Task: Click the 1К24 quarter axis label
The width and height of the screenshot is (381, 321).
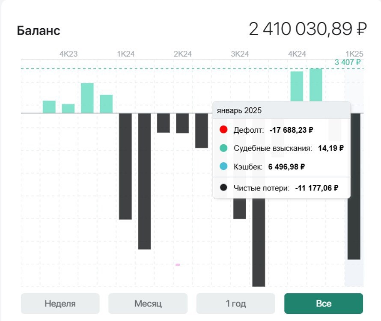Action: 126,54
